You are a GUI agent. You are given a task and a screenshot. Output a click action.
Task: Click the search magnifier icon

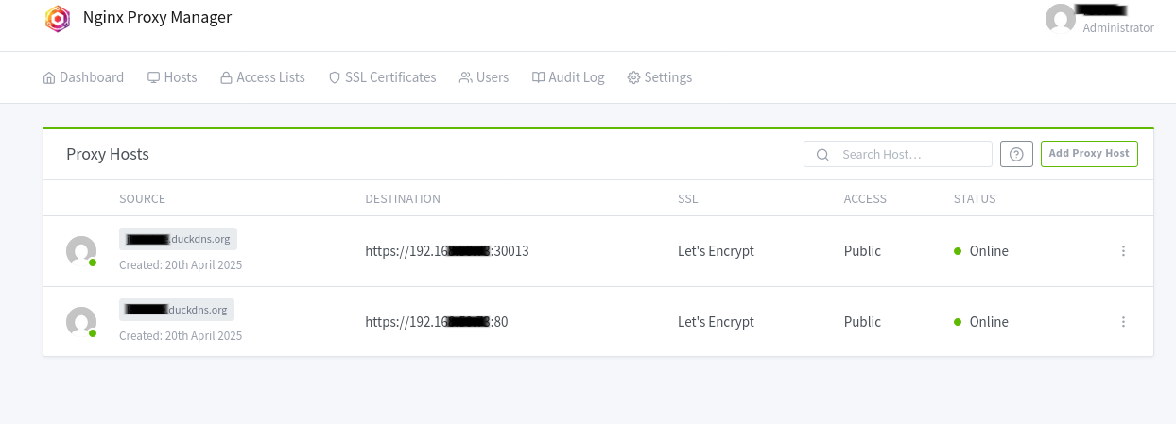click(822, 155)
